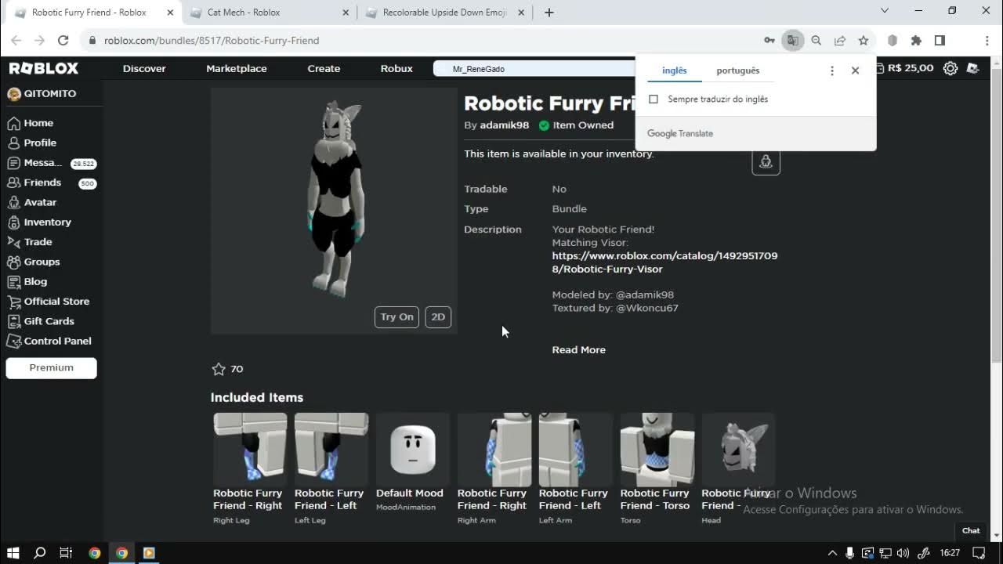Select the inglês tab in Translate
Image resolution: width=1003 pixels, height=564 pixels.
coord(674,70)
